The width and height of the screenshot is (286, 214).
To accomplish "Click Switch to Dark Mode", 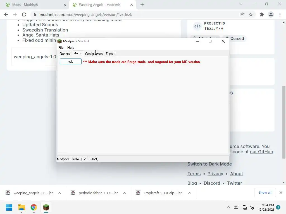I will (x=209, y=164).
